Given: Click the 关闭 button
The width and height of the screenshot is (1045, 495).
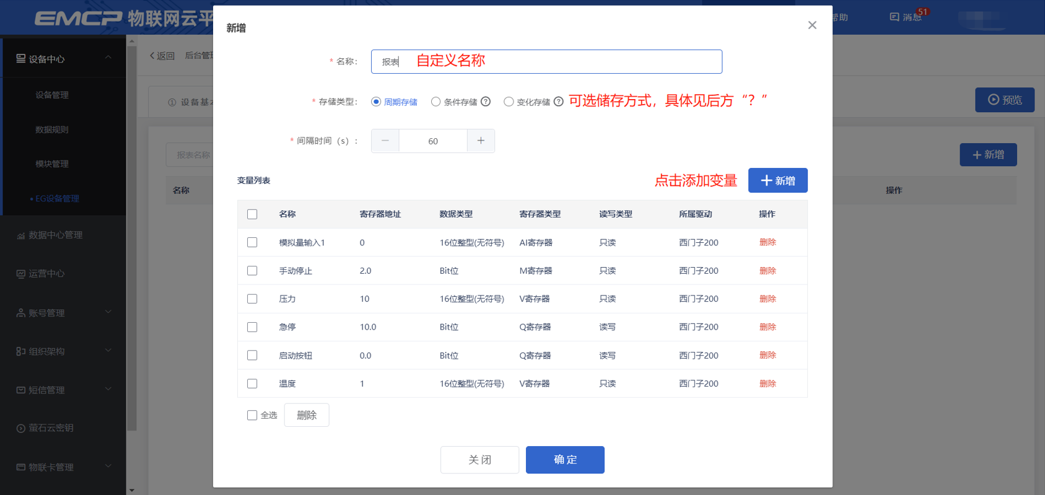Looking at the screenshot, I should [x=479, y=460].
